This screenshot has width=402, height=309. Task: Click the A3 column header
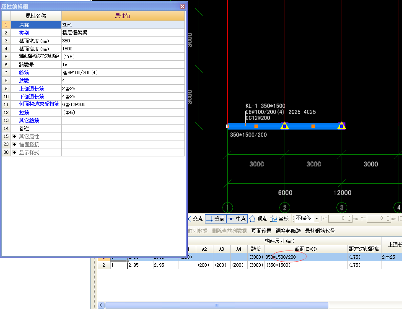(x=221, y=249)
